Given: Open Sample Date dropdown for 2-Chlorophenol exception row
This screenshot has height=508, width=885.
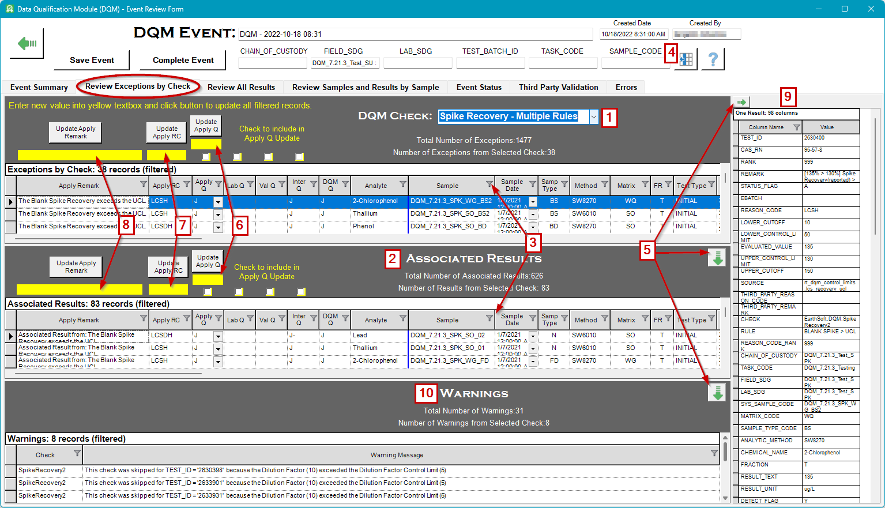Looking at the screenshot, I should pyautogui.click(x=533, y=202).
